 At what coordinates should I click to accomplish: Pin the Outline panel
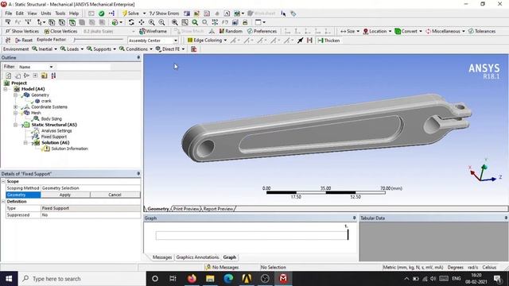[138, 57]
